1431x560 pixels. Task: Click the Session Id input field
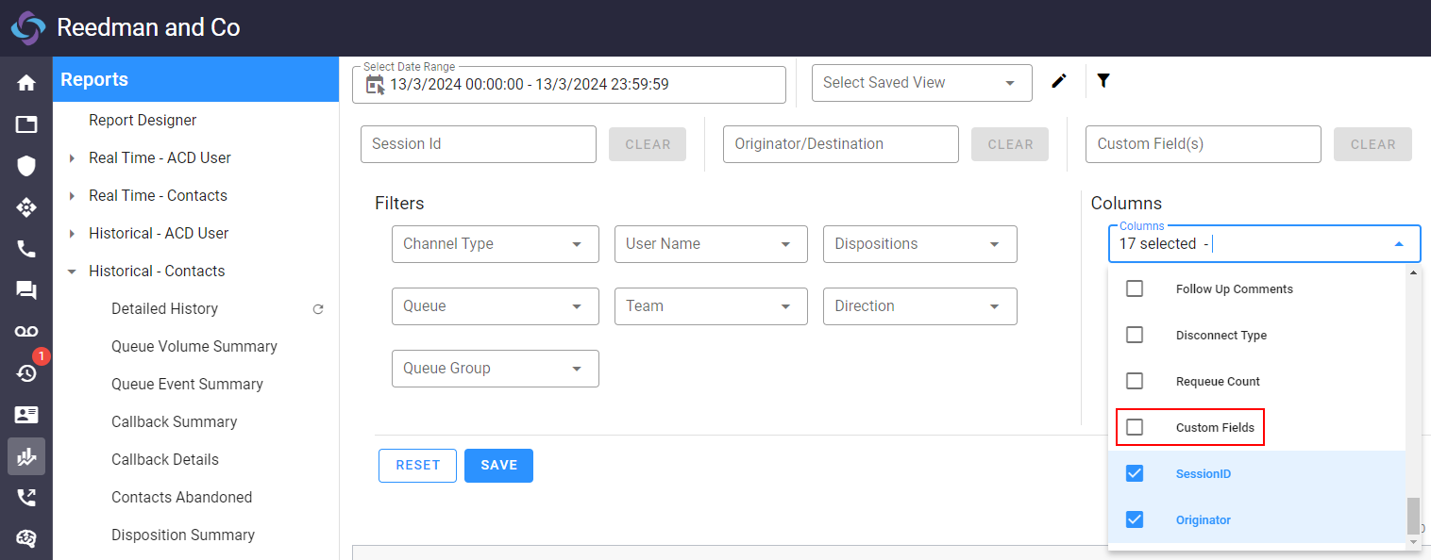(479, 144)
